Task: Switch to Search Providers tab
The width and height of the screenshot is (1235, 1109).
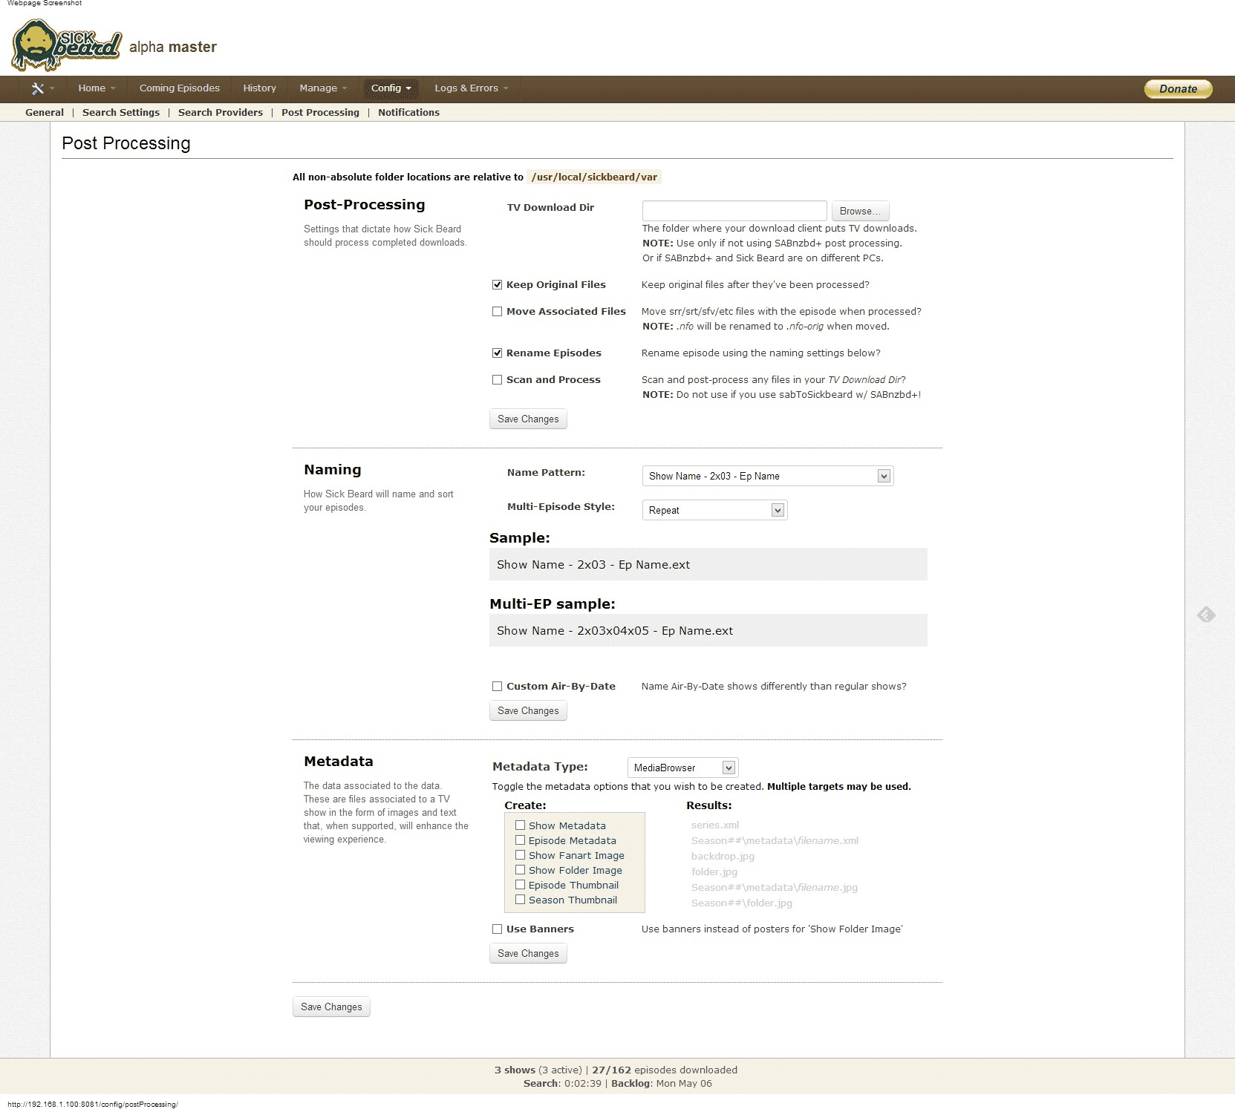Action: (221, 113)
